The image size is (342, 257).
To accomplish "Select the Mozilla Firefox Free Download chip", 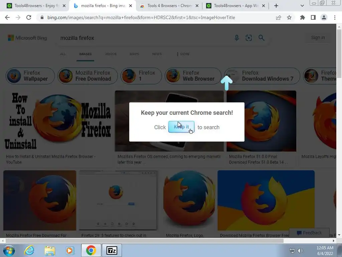I will pos(88,76).
